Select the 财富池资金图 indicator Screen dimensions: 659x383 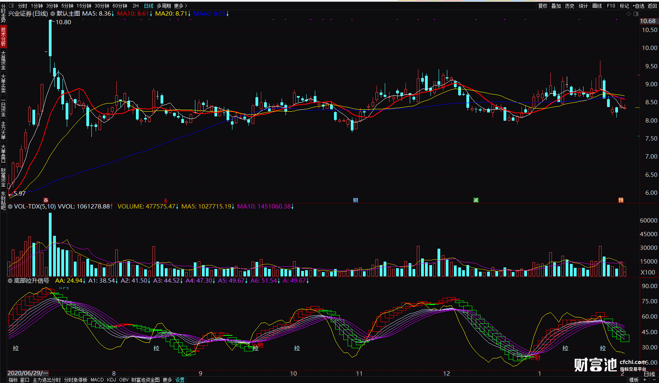(x=145, y=380)
